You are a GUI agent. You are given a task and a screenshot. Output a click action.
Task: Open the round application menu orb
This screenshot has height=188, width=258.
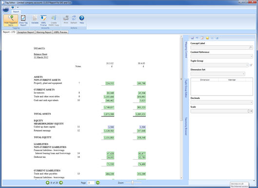click(6, 10)
